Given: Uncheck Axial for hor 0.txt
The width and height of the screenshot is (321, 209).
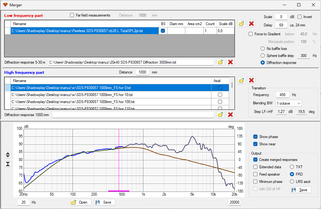Looking at the screenshot, I should [220, 88].
